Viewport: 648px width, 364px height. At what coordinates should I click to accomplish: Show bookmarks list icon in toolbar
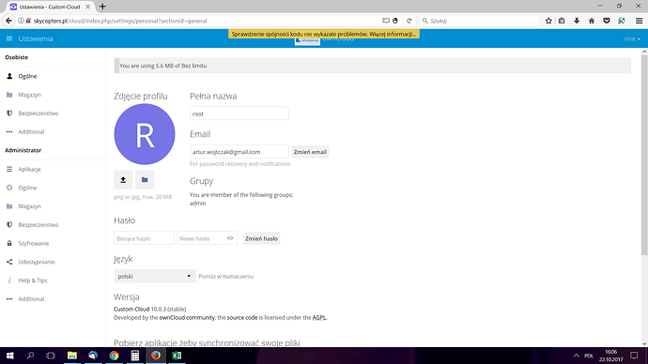click(562, 21)
